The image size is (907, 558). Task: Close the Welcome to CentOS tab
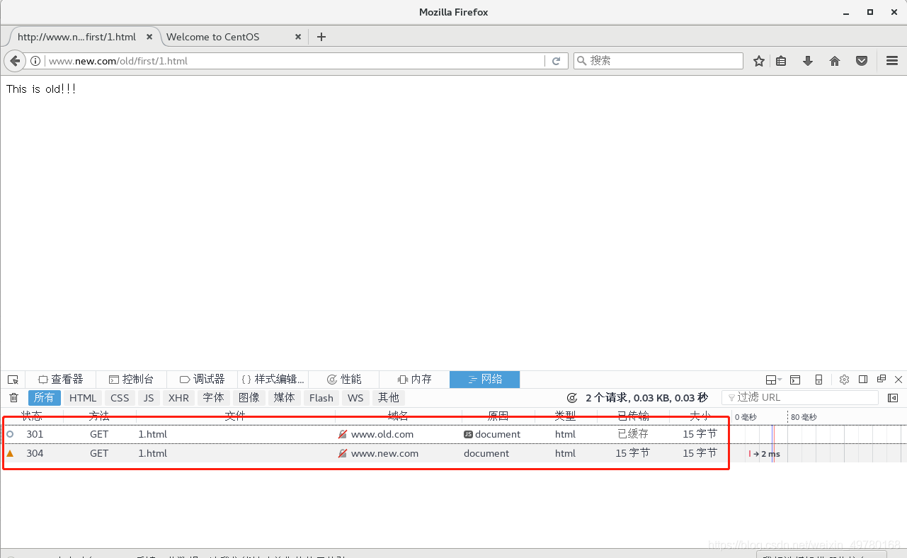click(x=298, y=37)
